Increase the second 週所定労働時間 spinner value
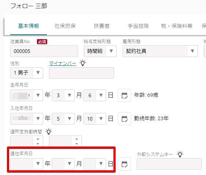Viewport: 206px width, 175px height. (x=77, y=139)
